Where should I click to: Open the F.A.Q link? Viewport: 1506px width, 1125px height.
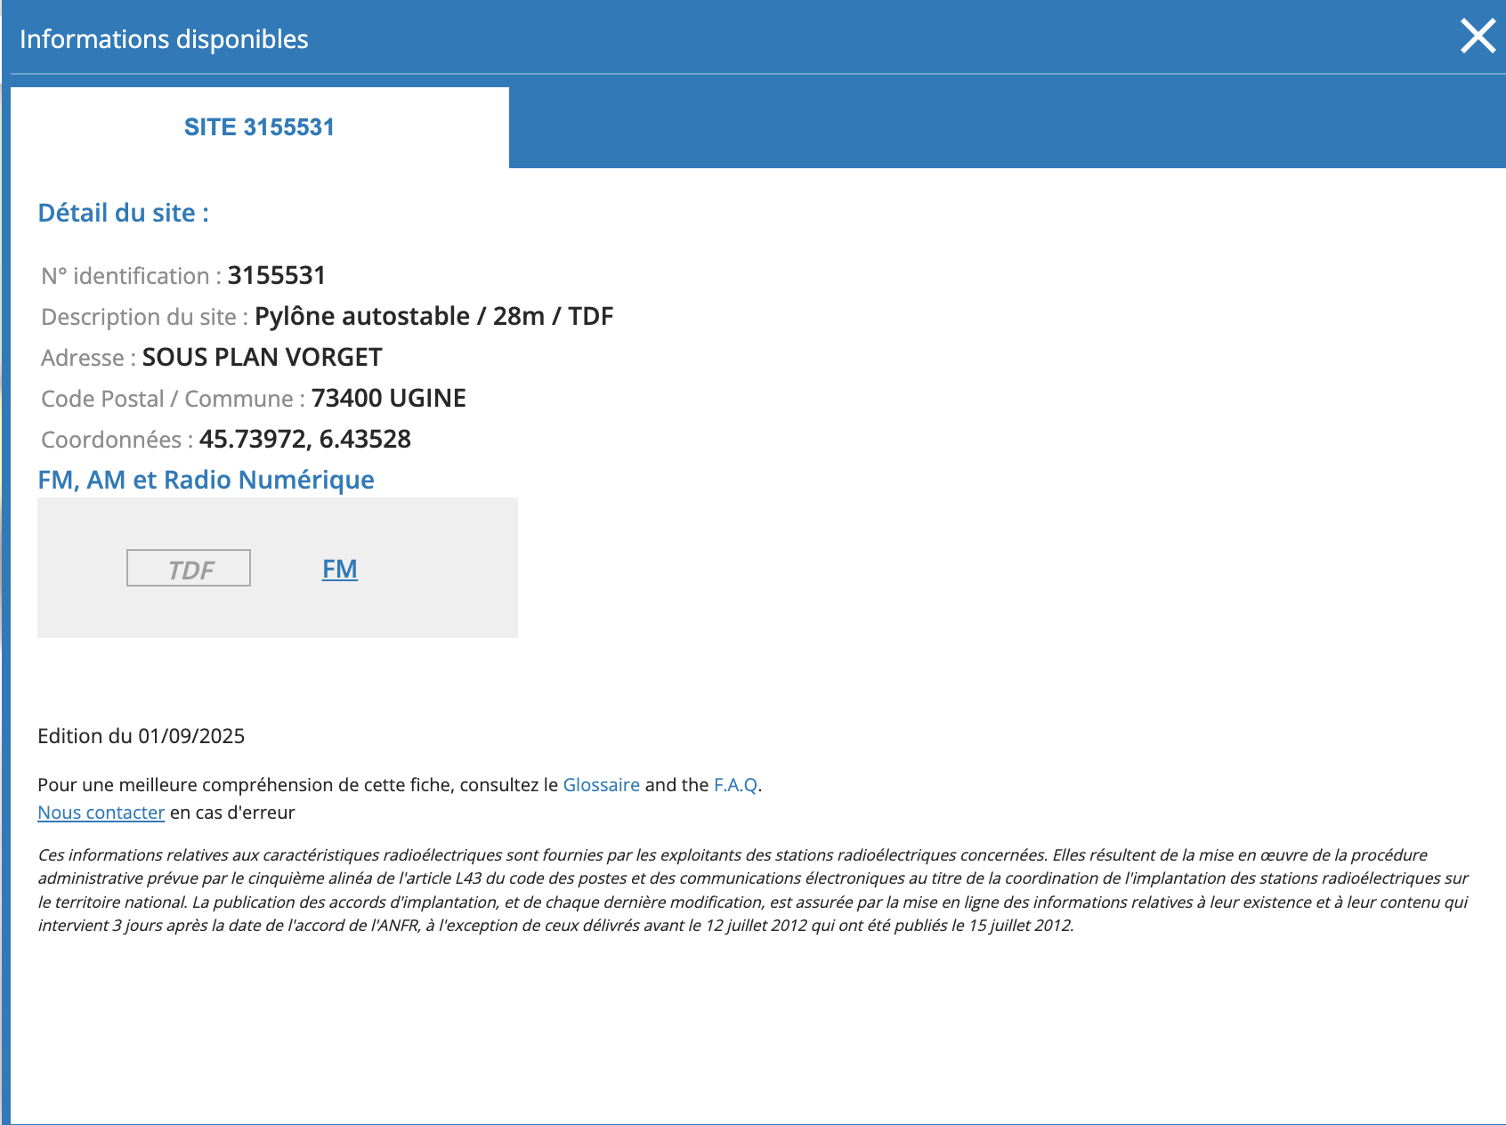[735, 785]
